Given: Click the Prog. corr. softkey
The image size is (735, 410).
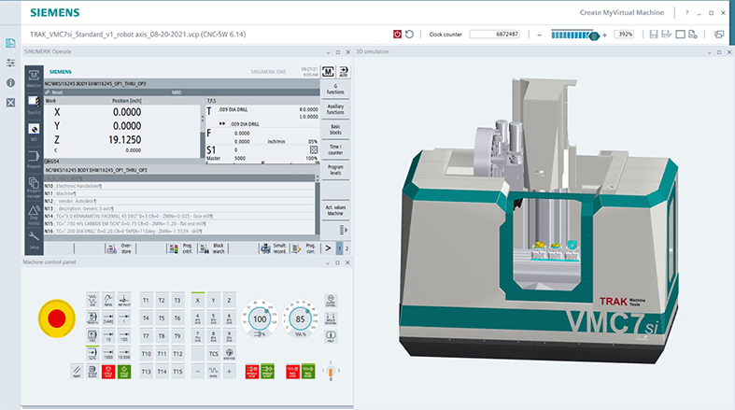Looking at the screenshot, I should point(304,248).
